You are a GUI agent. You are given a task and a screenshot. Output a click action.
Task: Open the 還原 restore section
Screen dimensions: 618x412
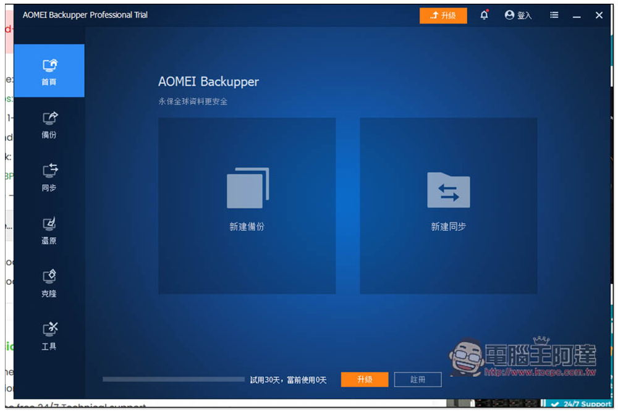[x=49, y=230]
